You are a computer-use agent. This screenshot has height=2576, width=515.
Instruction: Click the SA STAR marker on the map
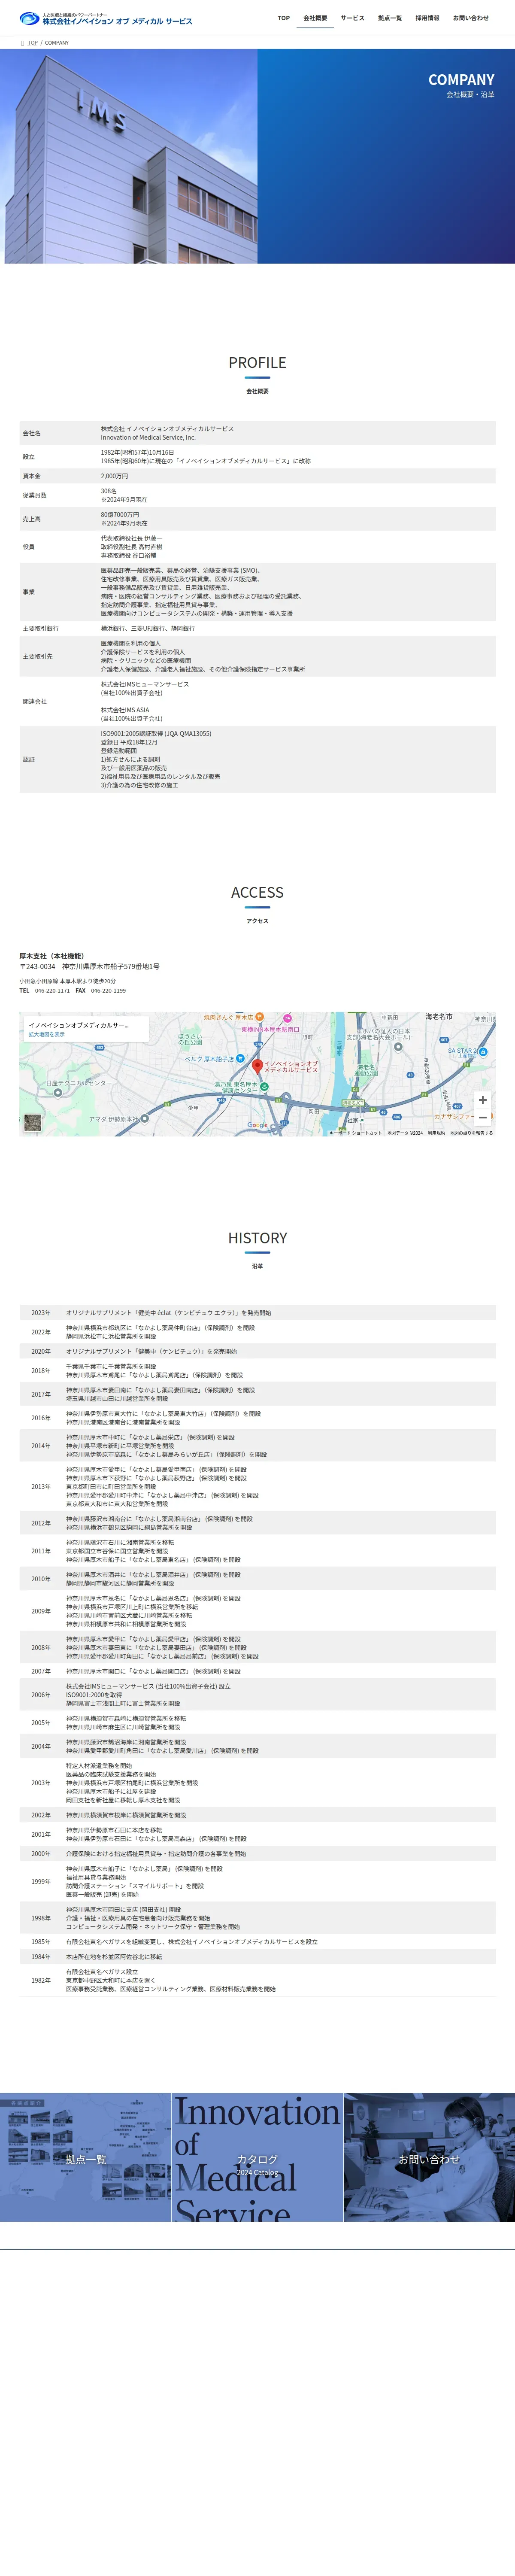tap(483, 1052)
